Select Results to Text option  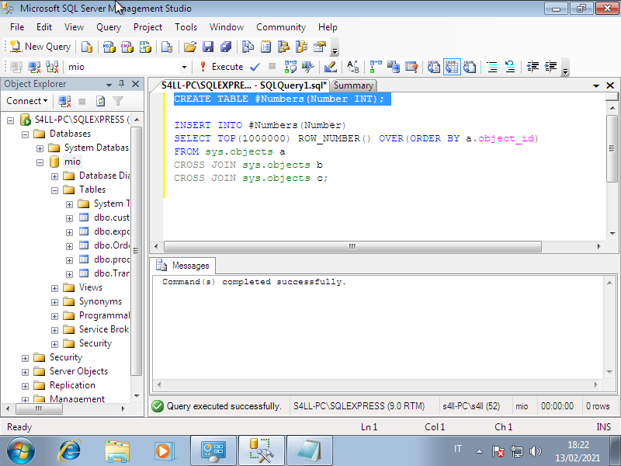point(434,67)
